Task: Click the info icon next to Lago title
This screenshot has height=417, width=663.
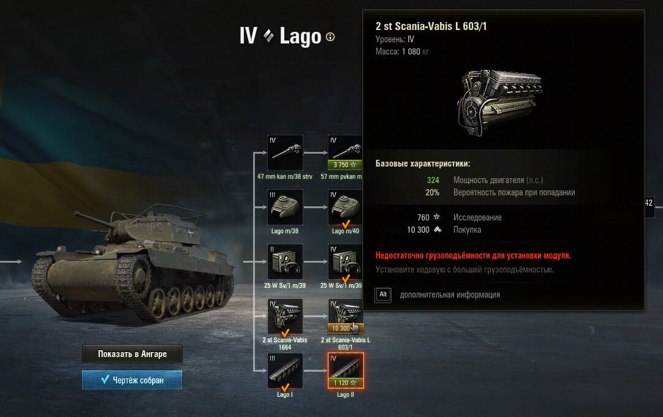Action: click(x=330, y=37)
